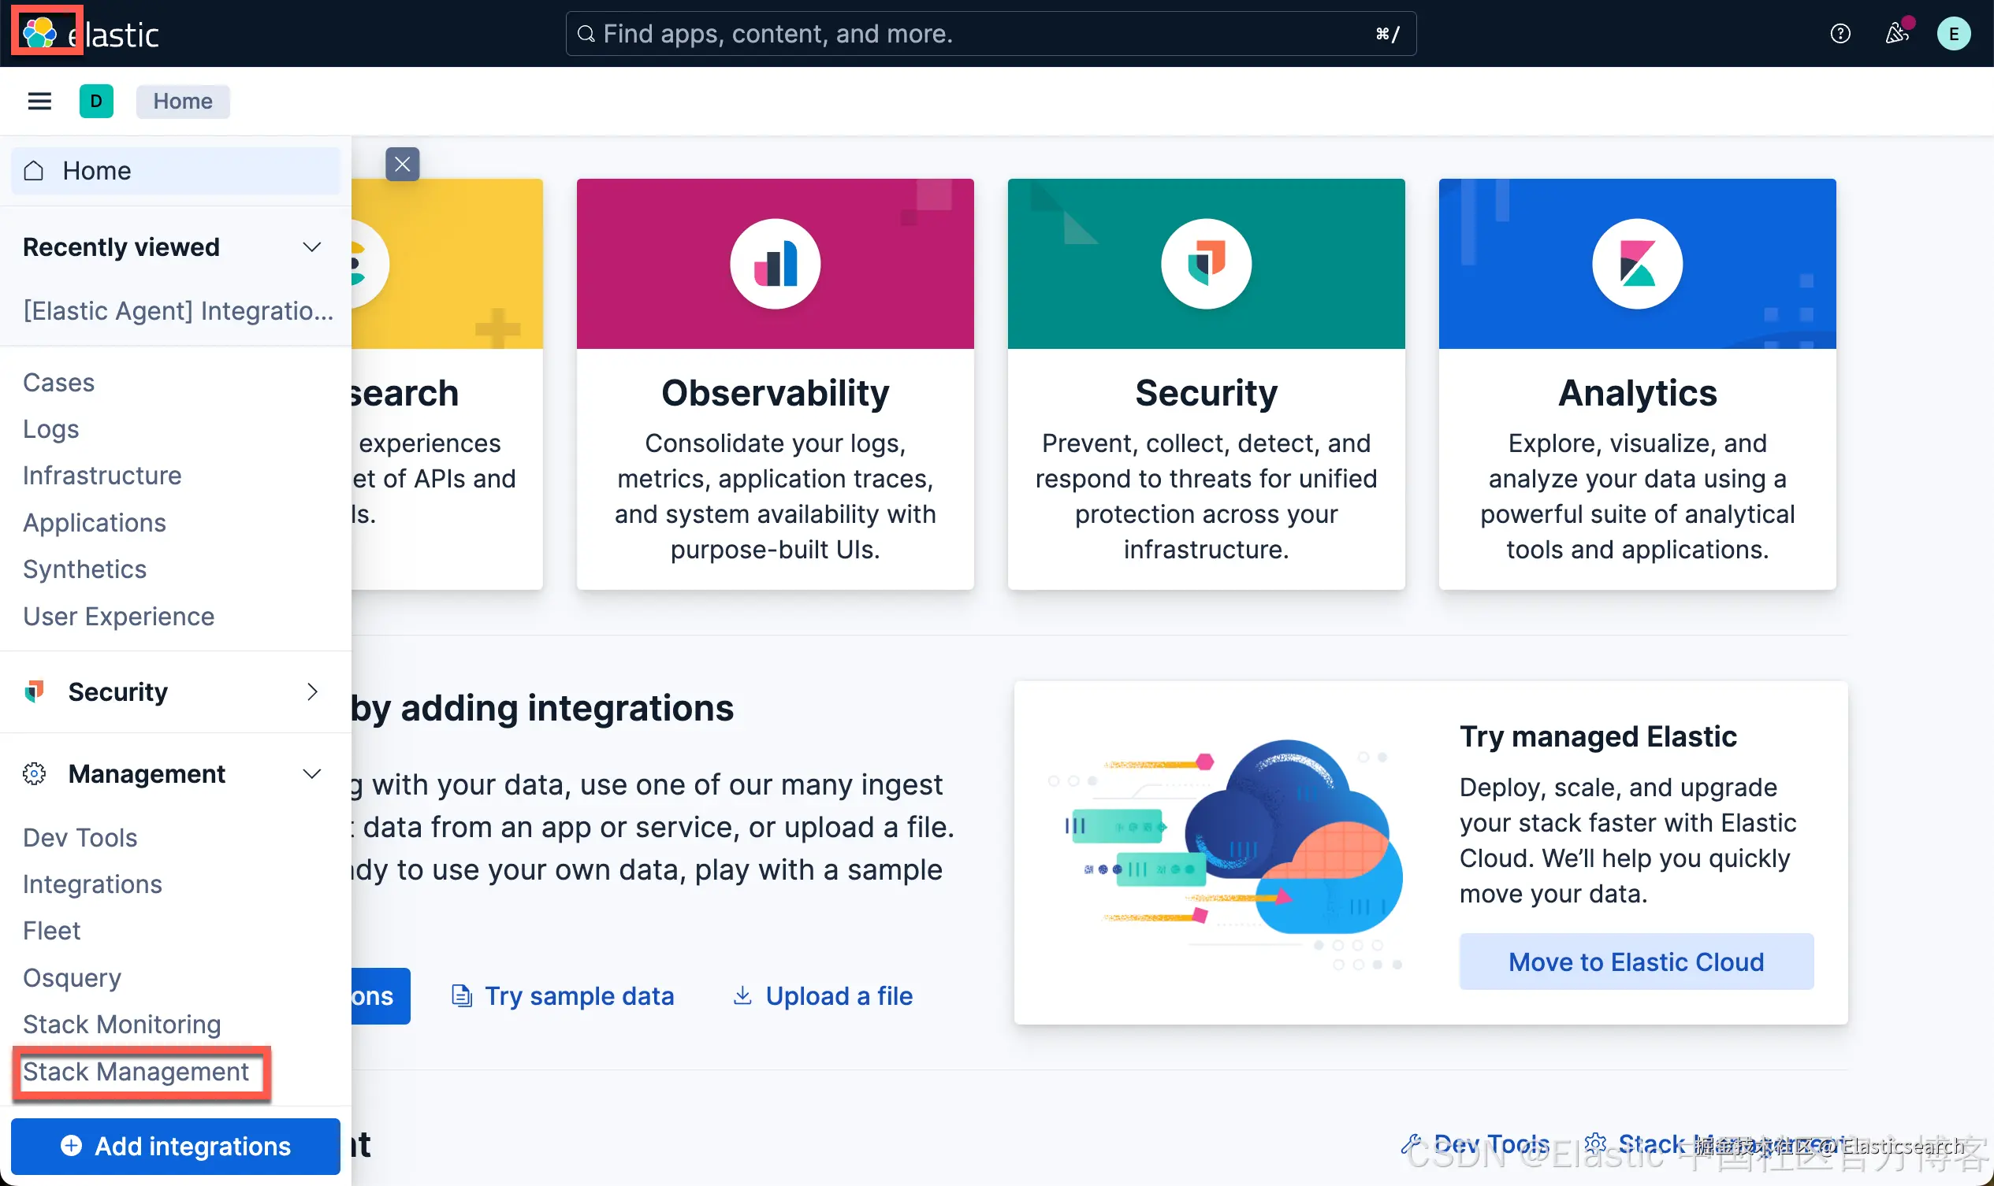Open the newsfeed notifications icon

pos(1896,34)
